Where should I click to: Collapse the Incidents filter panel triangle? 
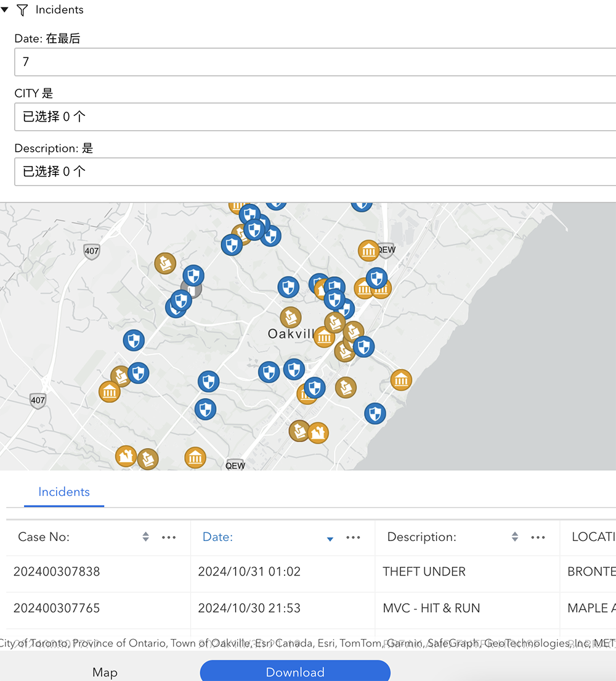5,9
